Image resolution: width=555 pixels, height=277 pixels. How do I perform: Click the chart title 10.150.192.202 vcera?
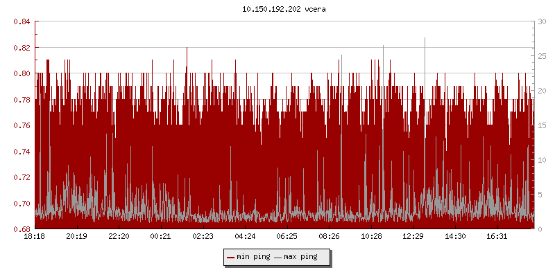coord(277,10)
